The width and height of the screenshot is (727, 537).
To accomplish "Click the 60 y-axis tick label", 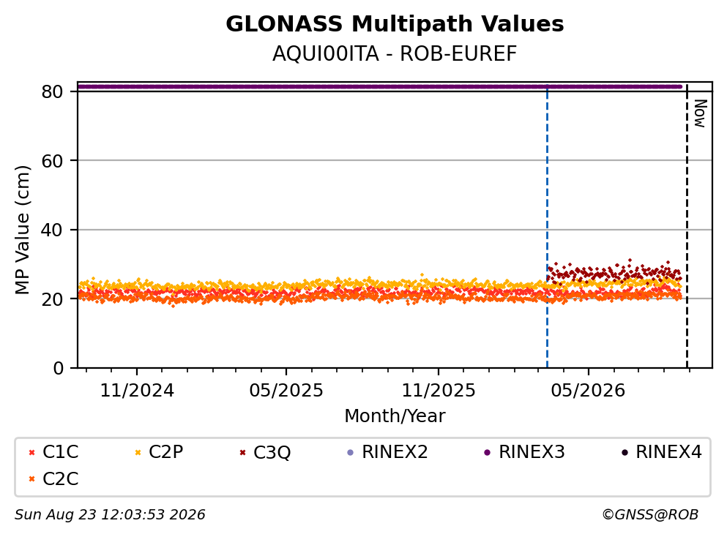I will 52,161.
